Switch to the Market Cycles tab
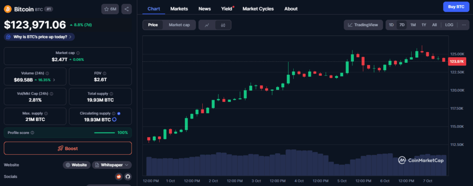Image resolution: width=473 pixels, height=186 pixels. coord(258,9)
